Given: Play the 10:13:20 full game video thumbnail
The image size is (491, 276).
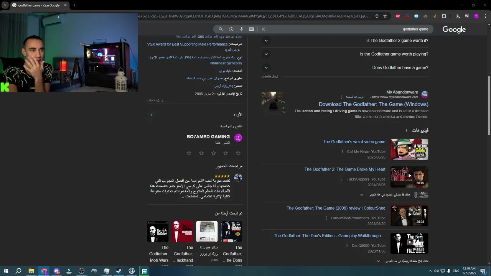Looking at the screenshot, I should [409, 243].
